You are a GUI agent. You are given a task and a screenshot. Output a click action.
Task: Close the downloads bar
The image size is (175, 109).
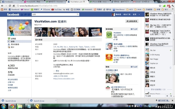(173, 101)
